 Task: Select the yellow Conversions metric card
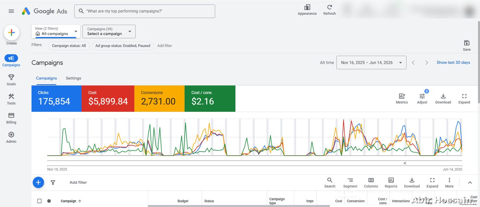tap(159, 99)
